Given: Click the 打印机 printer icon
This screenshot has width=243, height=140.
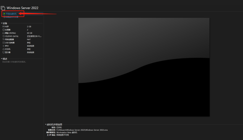Looking at the screenshot, I should pos(4,49).
